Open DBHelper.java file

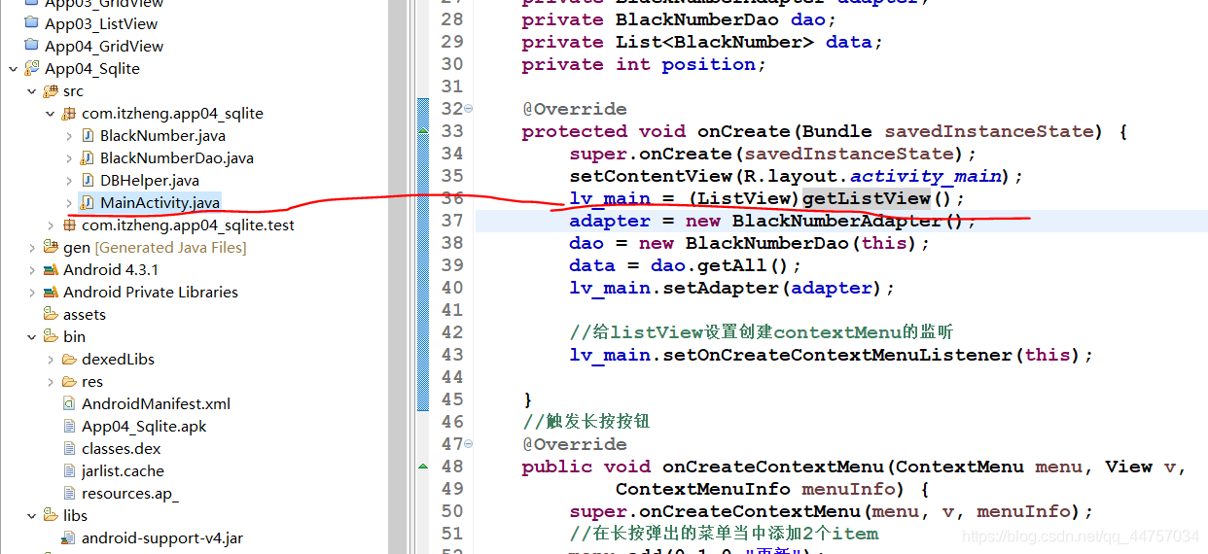[150, 180]
